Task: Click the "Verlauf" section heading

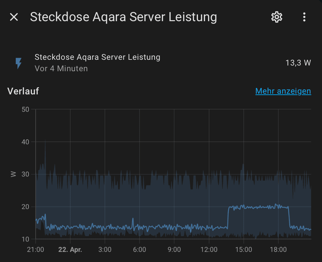Action: click(23, 91)
